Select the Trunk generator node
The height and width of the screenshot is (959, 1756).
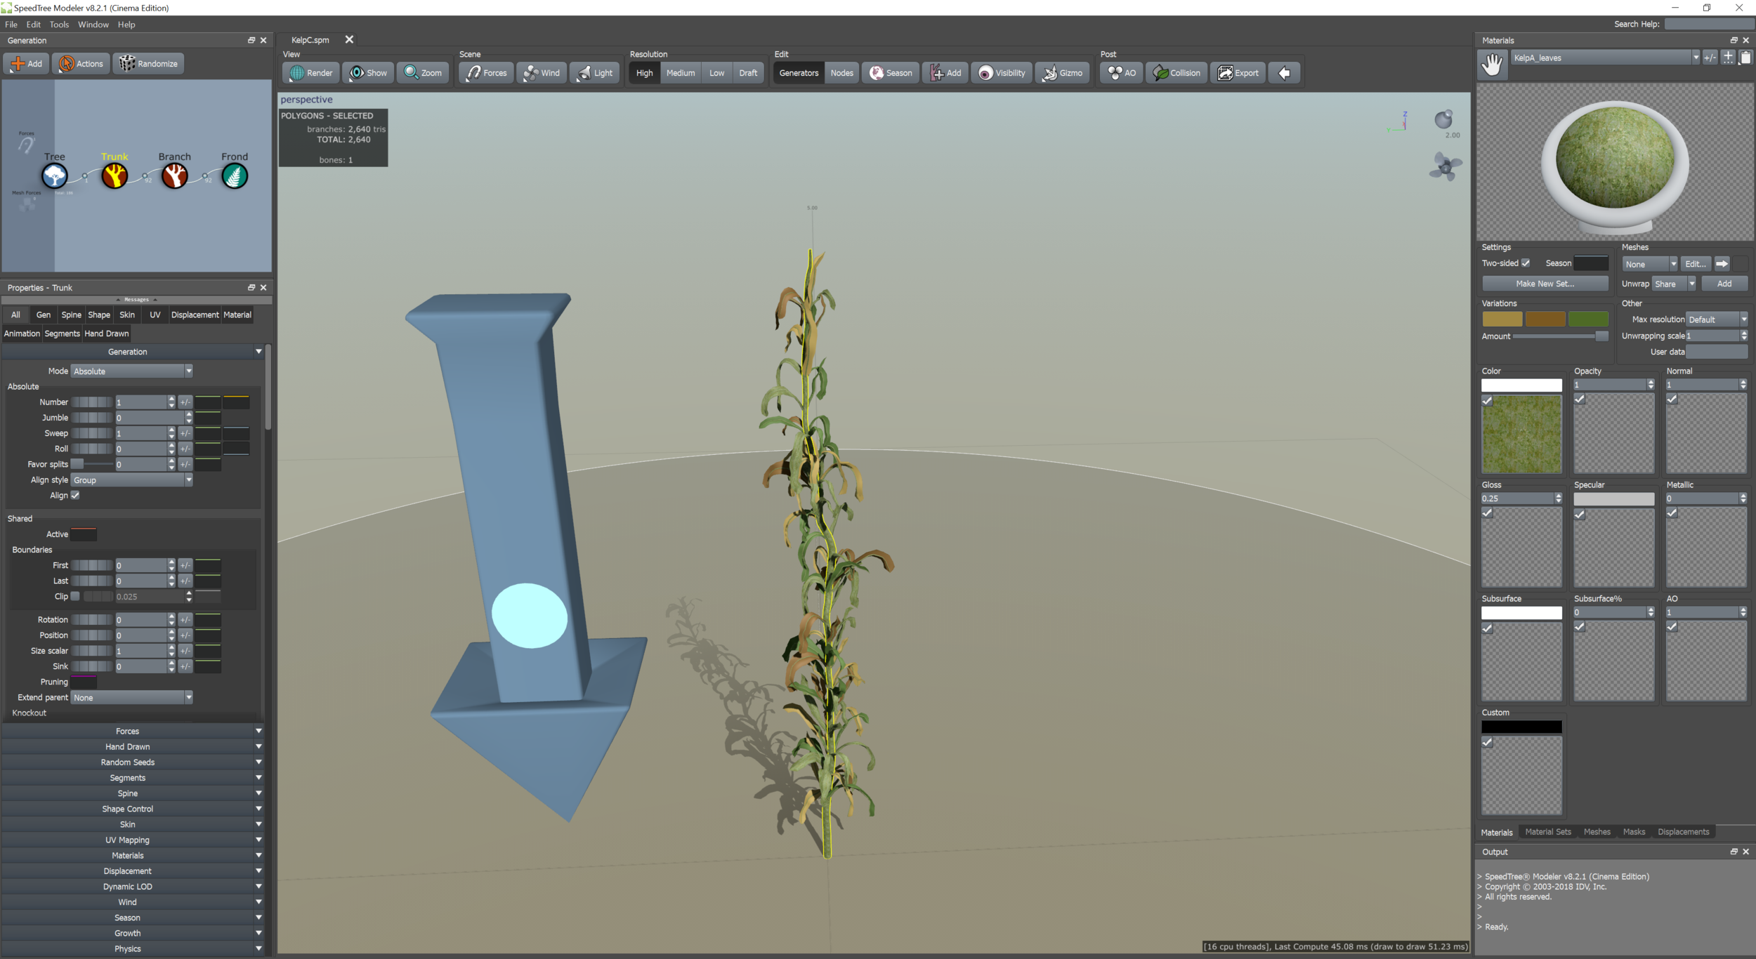click(114, 176)
